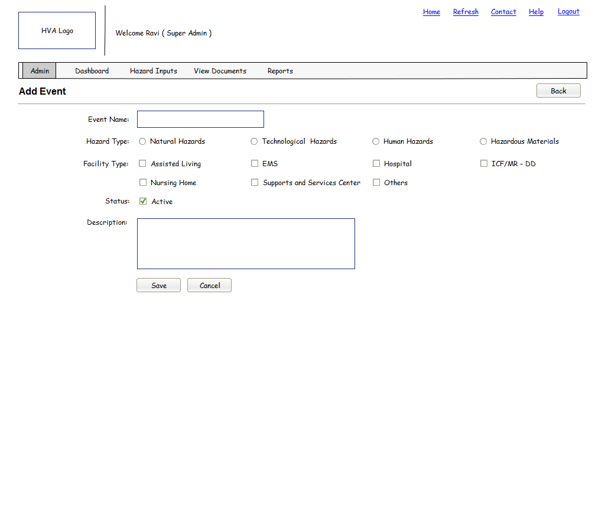Check the Assisted Living checkbox

[x=142, y=164]
